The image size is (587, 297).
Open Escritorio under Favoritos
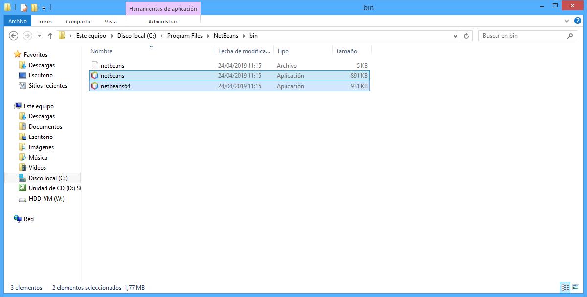[x=41, y=75]
